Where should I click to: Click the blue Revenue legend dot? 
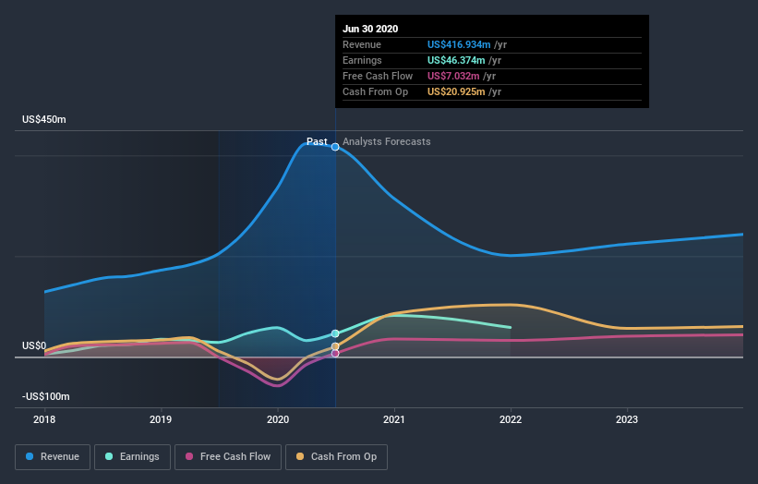pos(30,456)
